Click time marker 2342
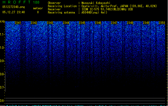The image size is (168, 106). (34, 23)
